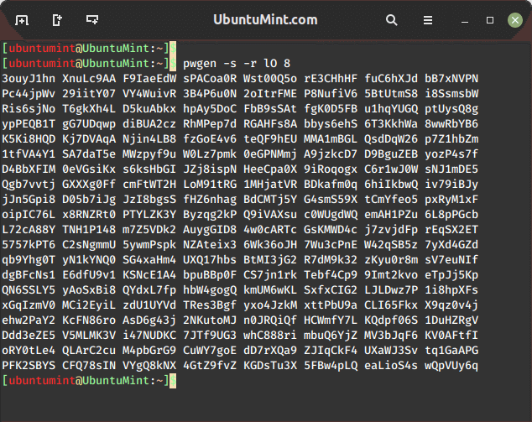Image resolution: width=532 pixels, height=422 pixels.
Task: Click the UbuntuMint.com window title
Action: click(265, 19)
